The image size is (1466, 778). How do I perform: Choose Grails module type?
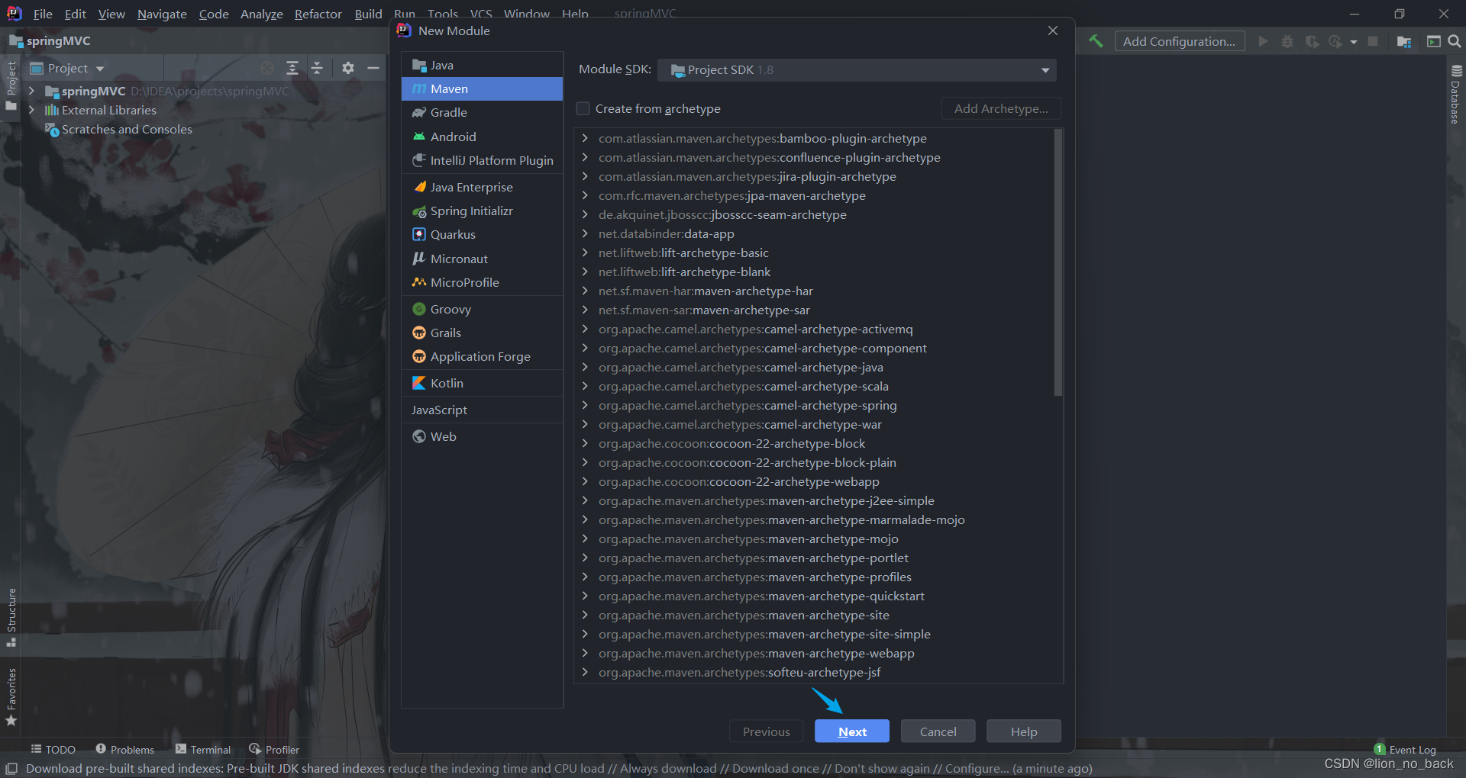(x=482, y=333)
